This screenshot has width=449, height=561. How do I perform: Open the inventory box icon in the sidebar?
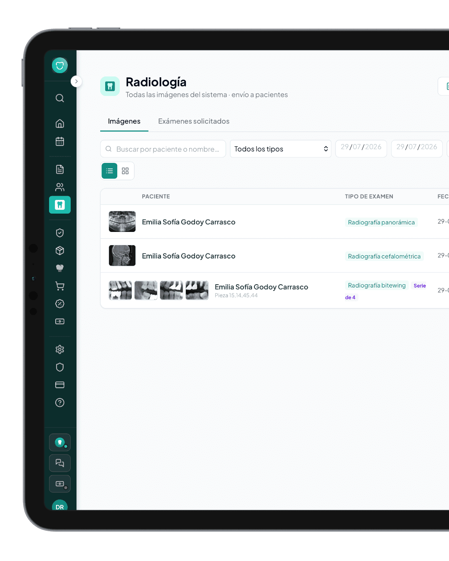(x=60, y=251)
